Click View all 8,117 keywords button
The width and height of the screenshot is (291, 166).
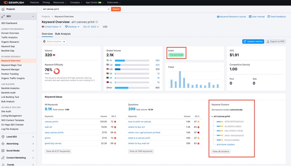[x=58, y=151]
